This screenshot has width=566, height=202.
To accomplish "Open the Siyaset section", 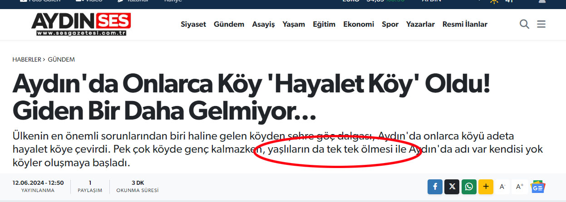I will click(193, 24).
